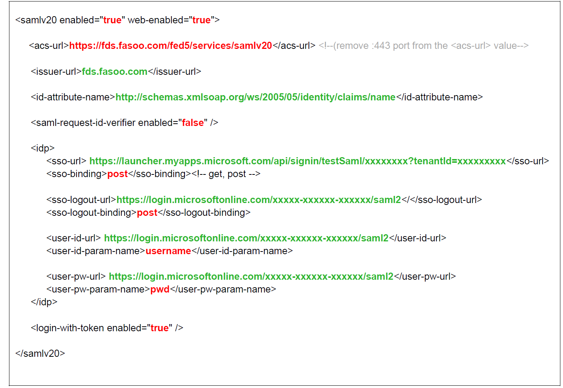This screenshot has width=563, height=388.
Task: Click the user-id-param-name value username
Action: coord(168,251)
